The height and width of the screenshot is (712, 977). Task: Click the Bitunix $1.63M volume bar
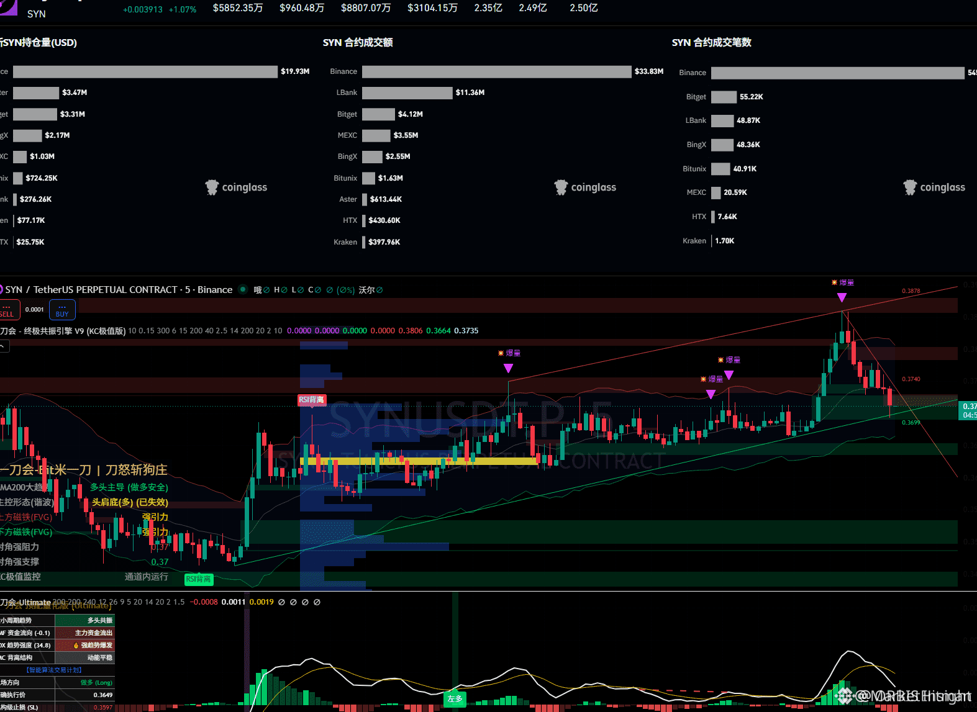(369, 178)
